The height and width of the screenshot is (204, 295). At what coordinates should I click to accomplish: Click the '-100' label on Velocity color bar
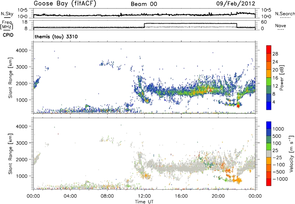pyautogui.click(x=279, y=165)
